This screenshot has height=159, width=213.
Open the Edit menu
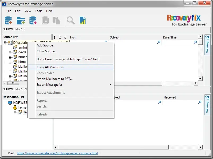[18, 11]
